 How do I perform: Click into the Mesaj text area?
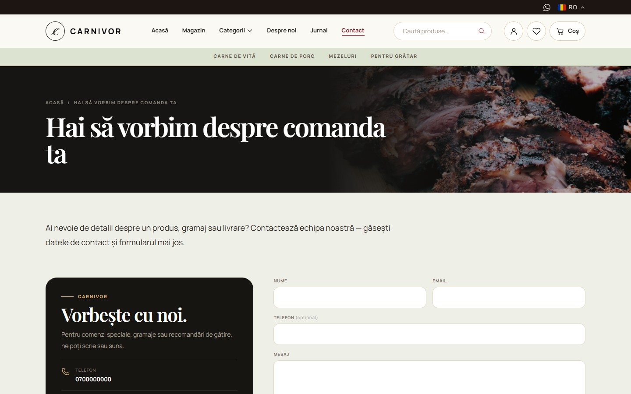coord(429,377)
